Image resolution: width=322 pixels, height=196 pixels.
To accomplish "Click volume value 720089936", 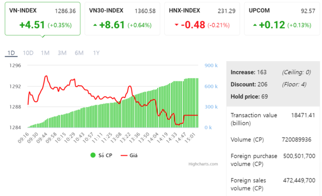I will (297, 140).
